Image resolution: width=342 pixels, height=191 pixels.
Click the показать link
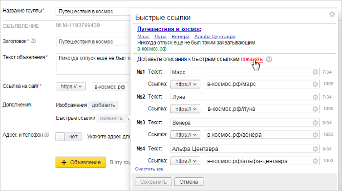[x=252, y=59]
